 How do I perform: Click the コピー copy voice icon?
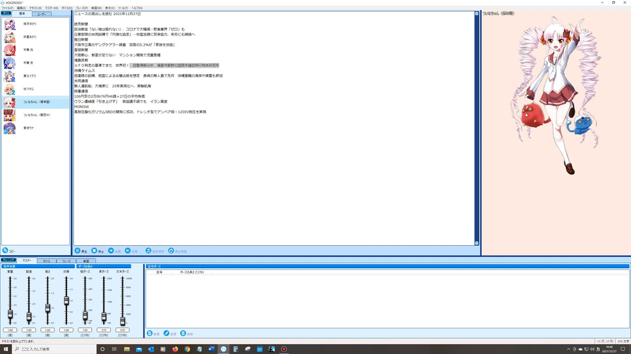click(5, 250)
